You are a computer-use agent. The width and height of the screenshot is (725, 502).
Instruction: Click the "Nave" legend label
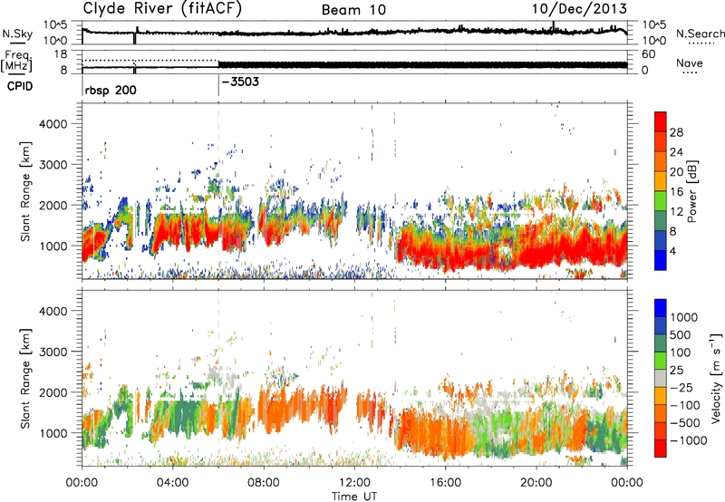(690, 63)
